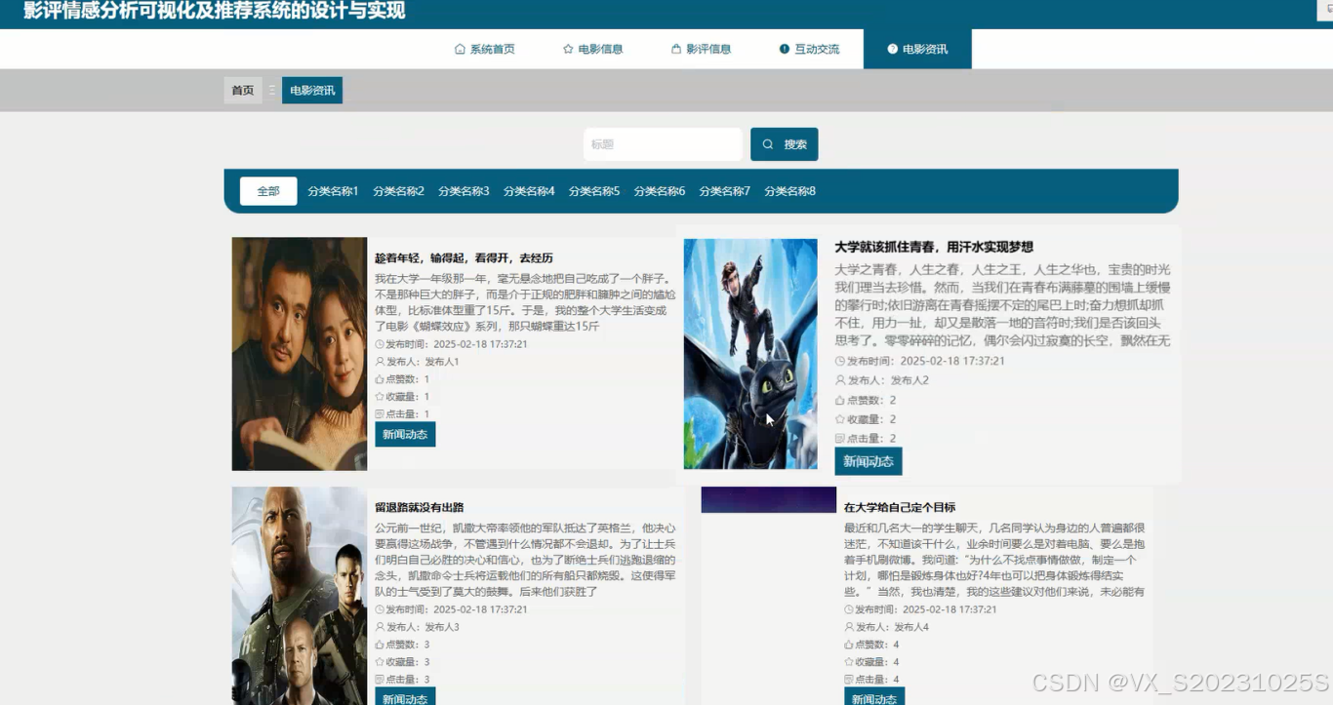Focus the 标题 search input field
Image resolution: width=1333 pixels, height=705 pixels.
tap(663, 144)
